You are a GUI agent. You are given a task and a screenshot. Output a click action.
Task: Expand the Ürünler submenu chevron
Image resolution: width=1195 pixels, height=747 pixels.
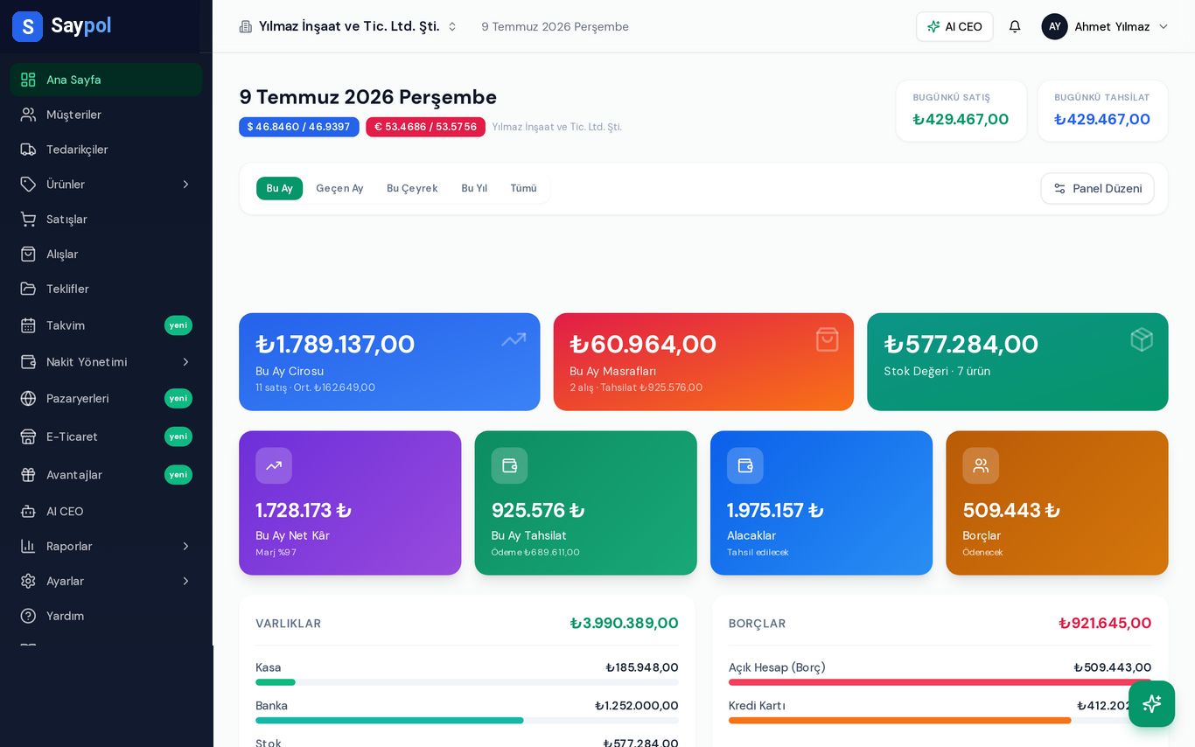185,185
